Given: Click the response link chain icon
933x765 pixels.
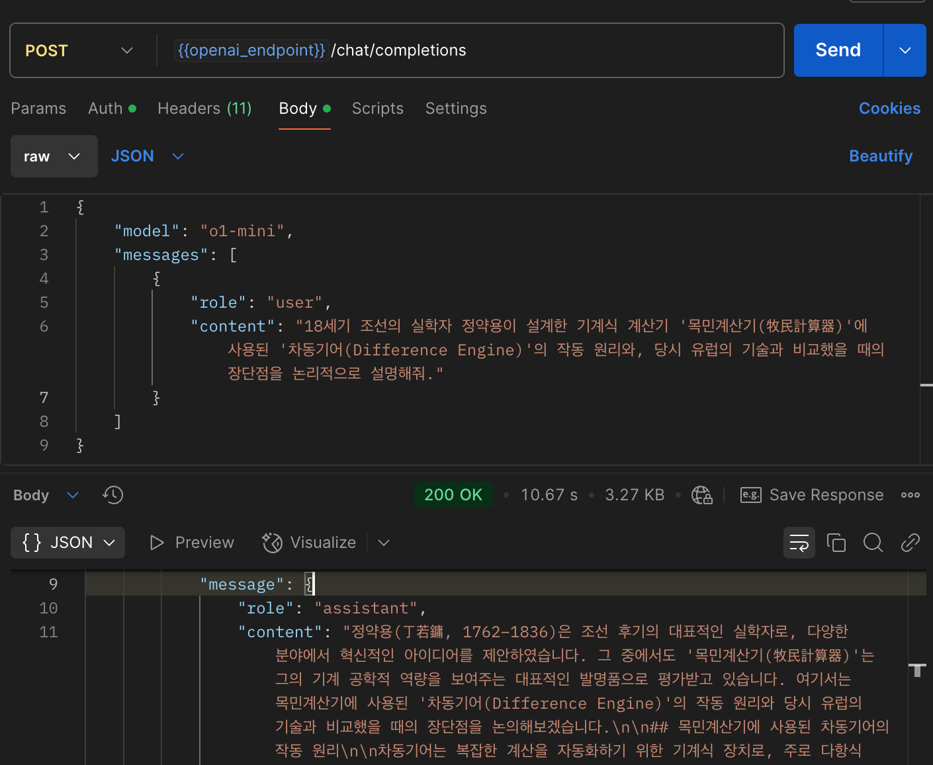Looking at the screenshot, I should tap(910, 543).
